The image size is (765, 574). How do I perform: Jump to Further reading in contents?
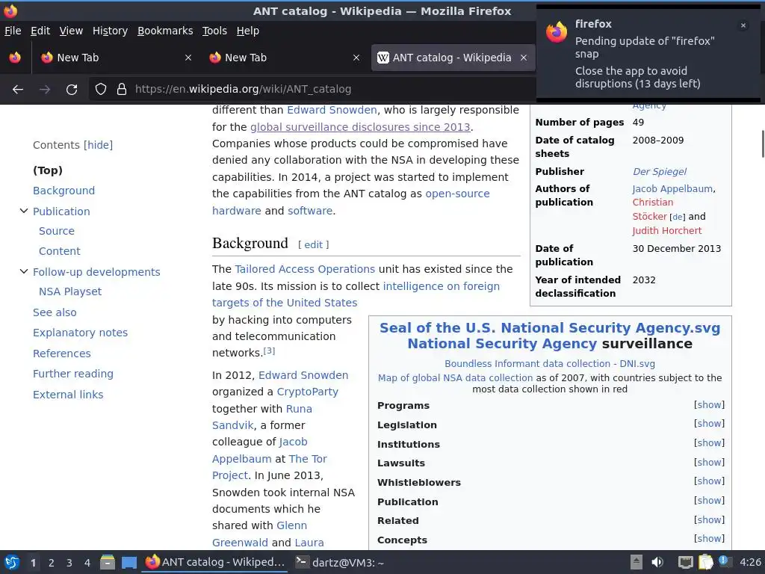73,374
